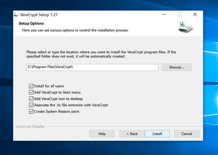The image size is (218, 155).
Task: Toggle Create System Restore point checkbox
Action: click(31, 111)
